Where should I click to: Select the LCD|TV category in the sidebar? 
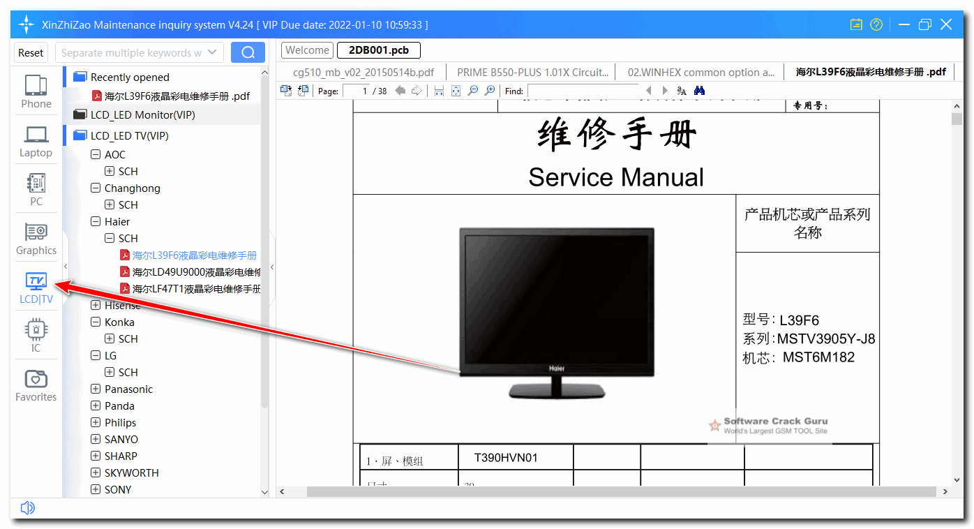pyautogui.click(x=36, y=288)
